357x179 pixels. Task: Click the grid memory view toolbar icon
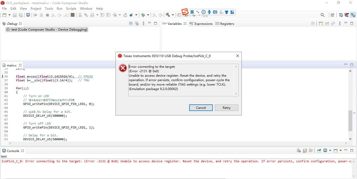click(x=73, y=15)
